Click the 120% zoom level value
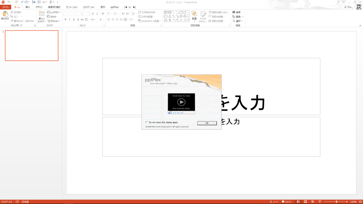This screenshot has width=363, height=204. click(353, 202)
